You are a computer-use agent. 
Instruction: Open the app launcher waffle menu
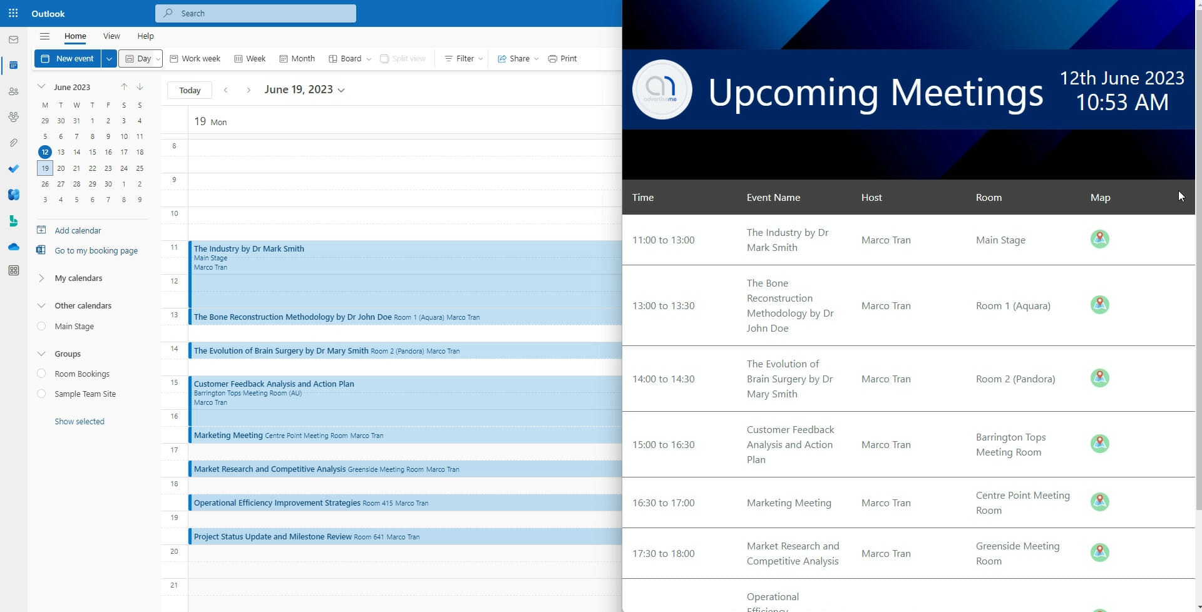point(13,13)
